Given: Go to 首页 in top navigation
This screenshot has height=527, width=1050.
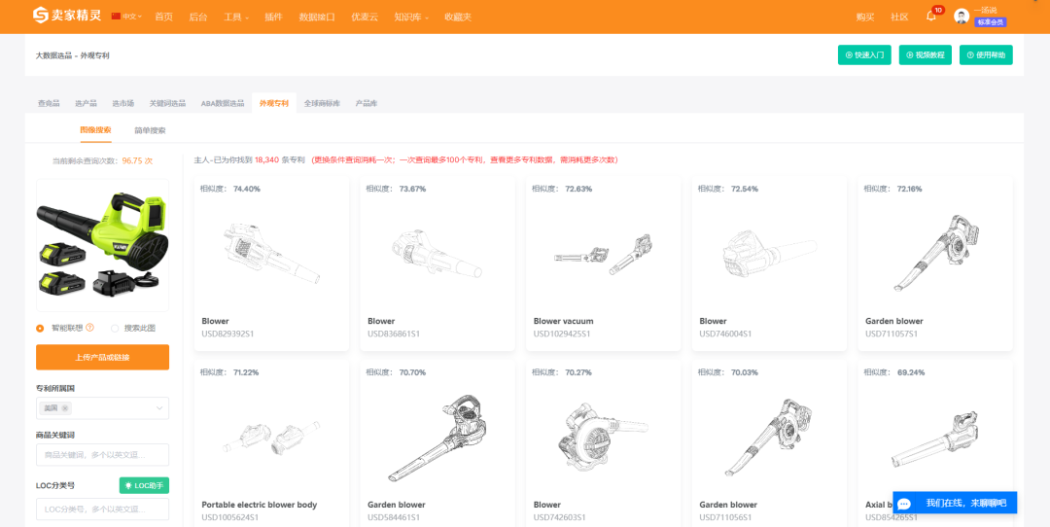Looking at the screenshot, I should pos(163,17).
